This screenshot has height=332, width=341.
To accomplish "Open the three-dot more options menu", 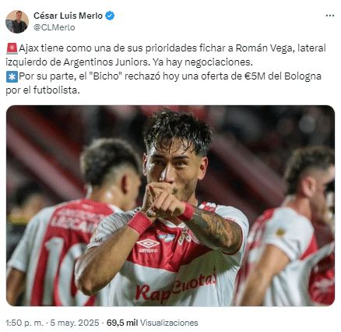I will [329, 16].
